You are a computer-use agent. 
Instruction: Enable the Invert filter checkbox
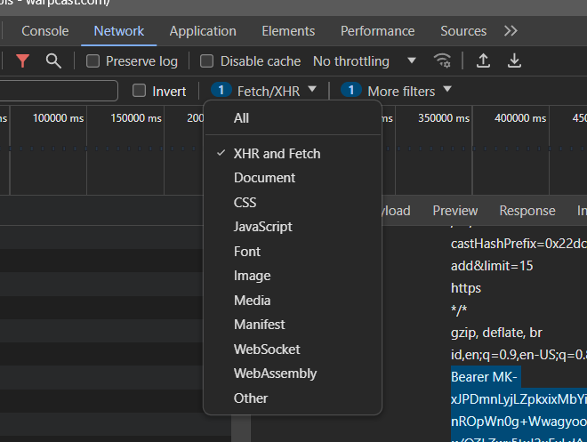[x=140, y=91]
